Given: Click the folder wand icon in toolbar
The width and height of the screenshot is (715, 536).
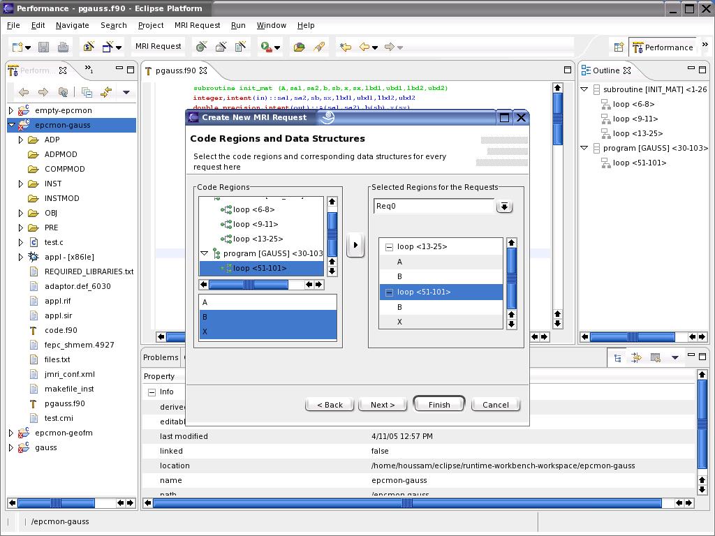Looking at the screenshot, I should 221,47.
